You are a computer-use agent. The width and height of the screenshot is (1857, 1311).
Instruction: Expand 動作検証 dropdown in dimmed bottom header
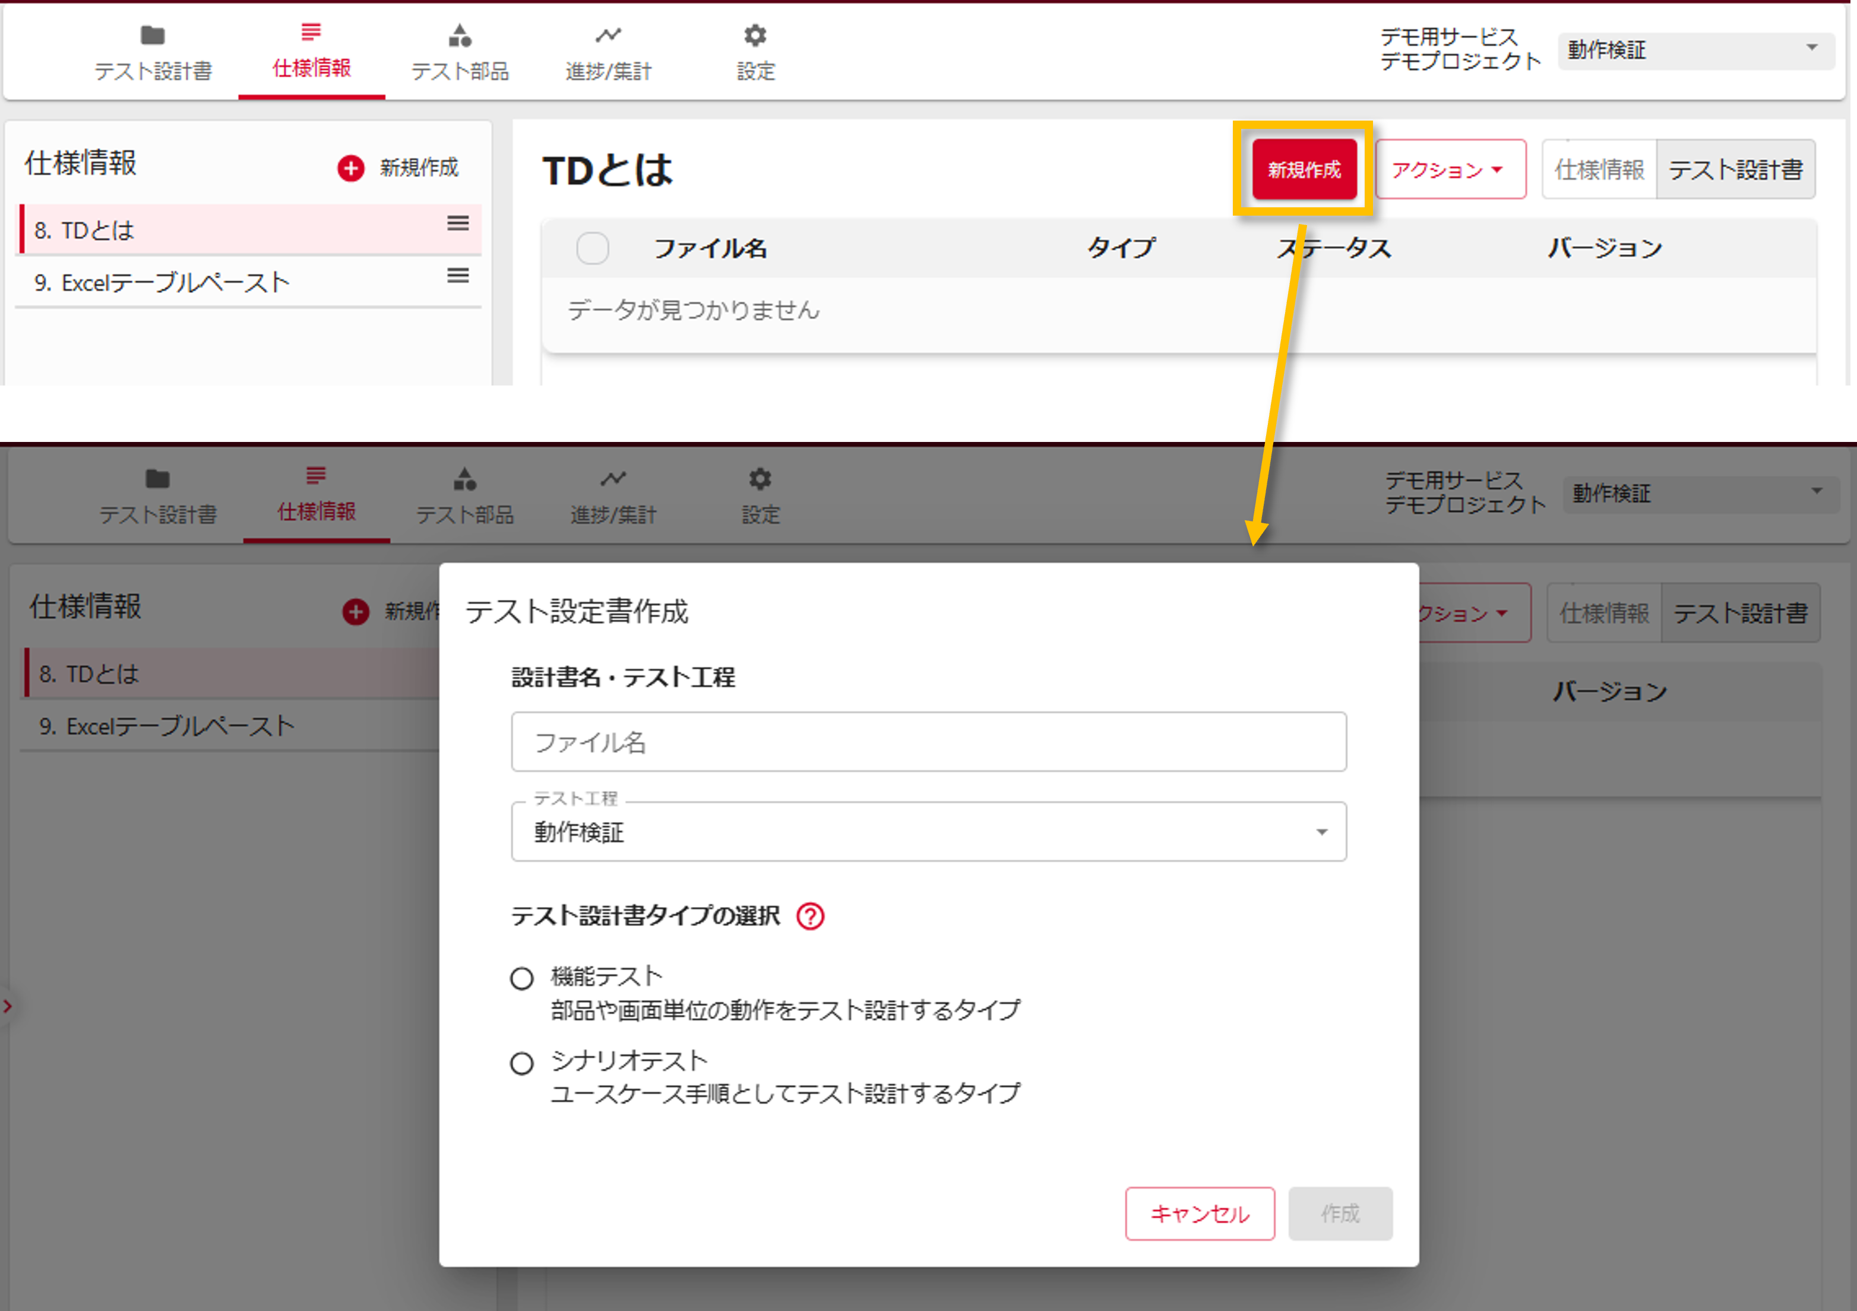coord(1700,494)
